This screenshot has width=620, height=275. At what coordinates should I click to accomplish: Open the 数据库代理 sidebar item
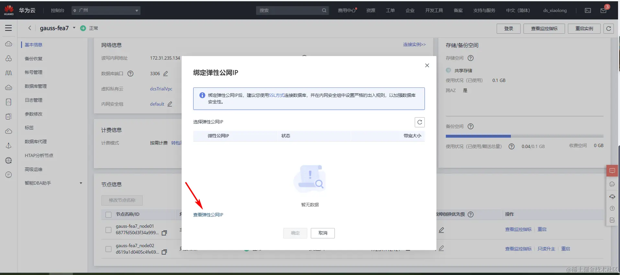click(x=36, y=142)
